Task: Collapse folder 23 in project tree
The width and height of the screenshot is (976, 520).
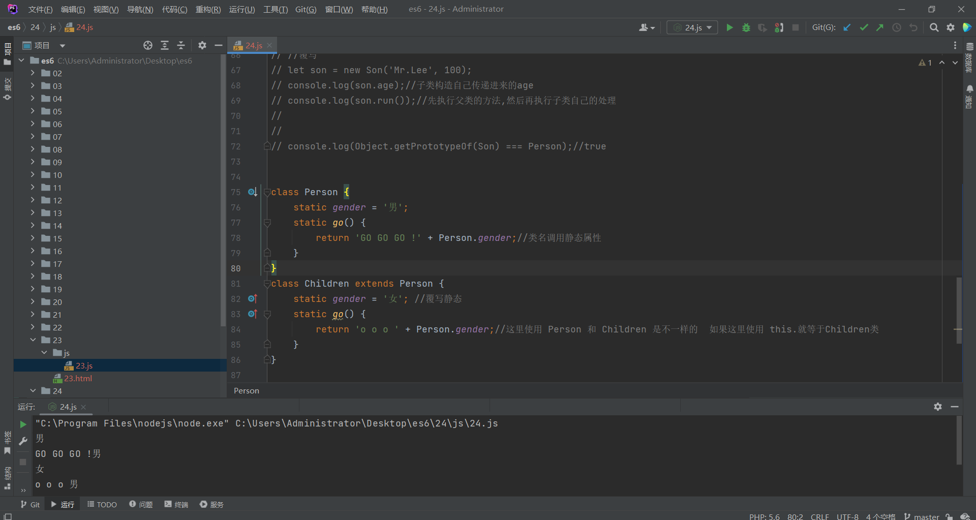Action: point(33,340)
